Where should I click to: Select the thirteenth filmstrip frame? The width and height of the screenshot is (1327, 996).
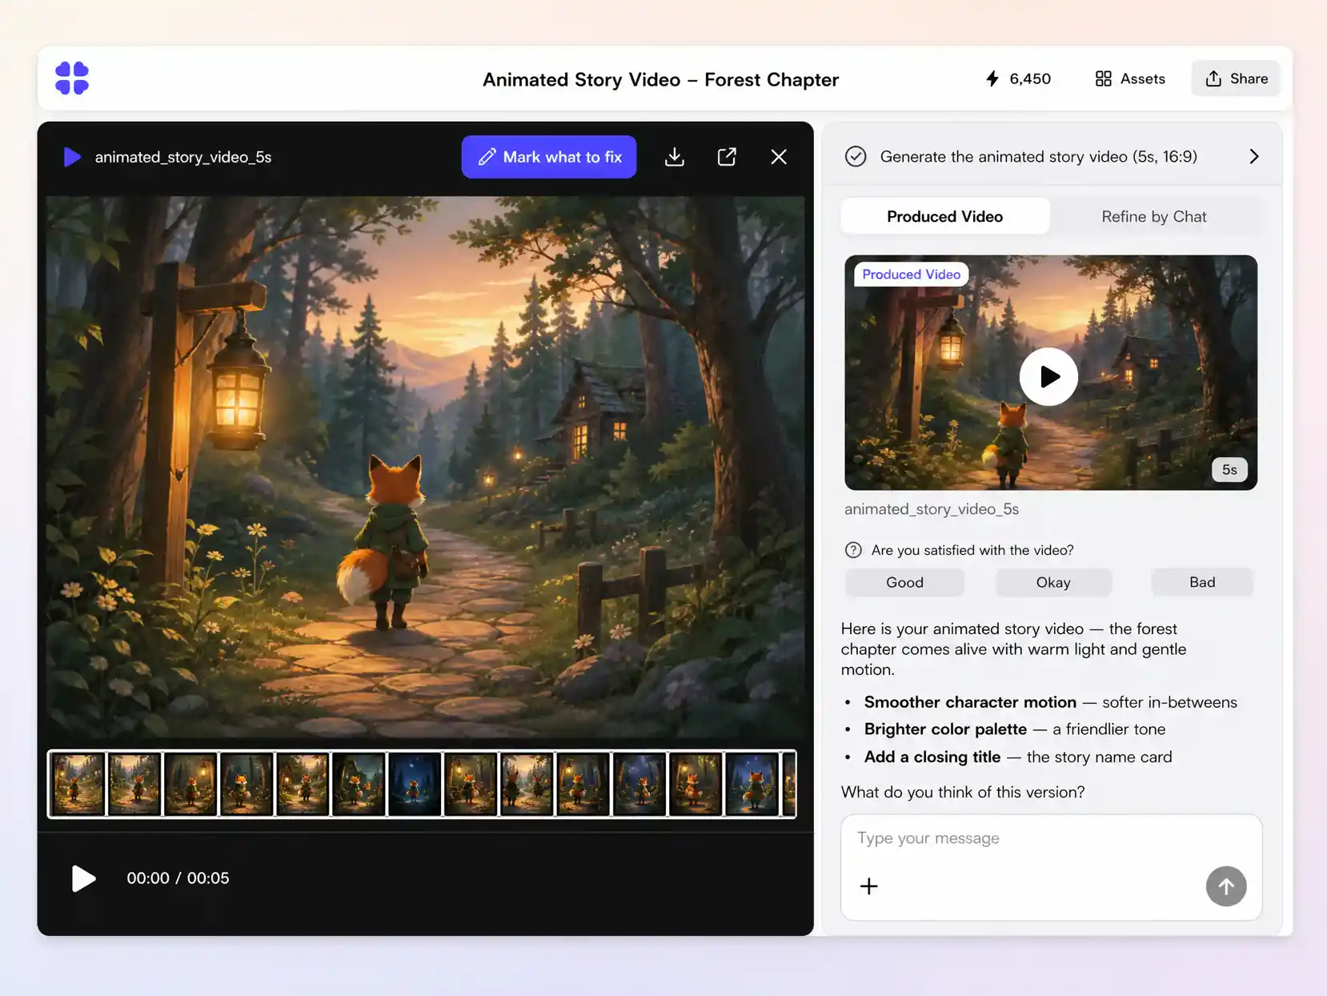(x=752, y=784)
